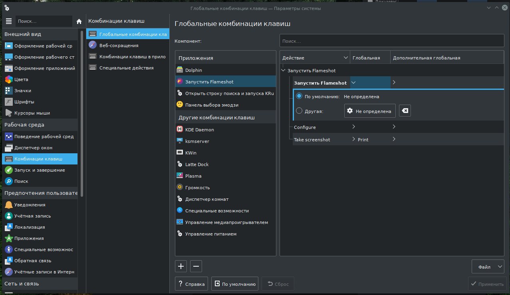Click the Запуск и завершение rocket icon

9,170
